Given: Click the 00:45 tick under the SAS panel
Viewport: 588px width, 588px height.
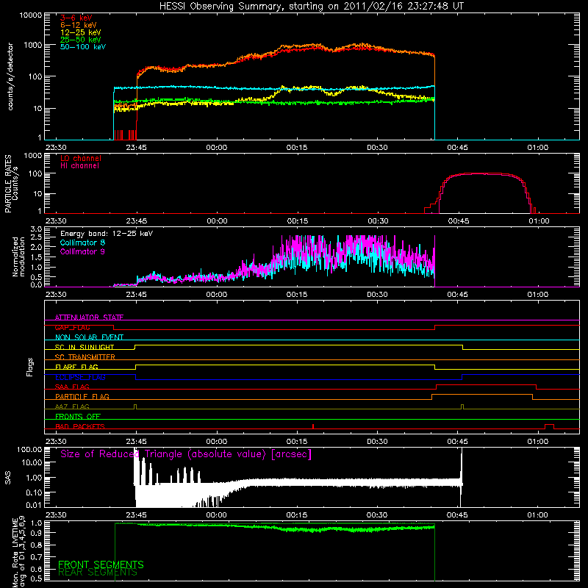Looking at the screenshot, I should click(x=457, y=515).
